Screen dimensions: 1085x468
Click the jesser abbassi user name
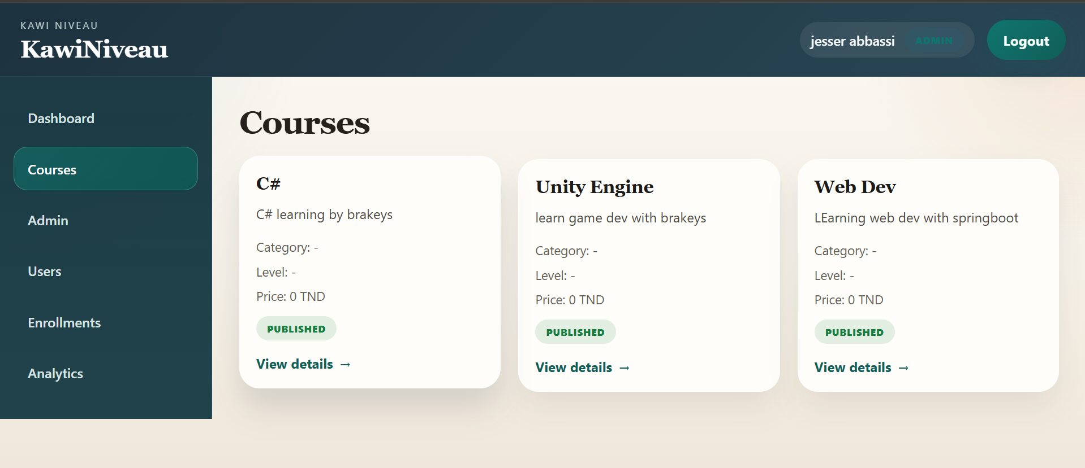(x=852, y=41)
